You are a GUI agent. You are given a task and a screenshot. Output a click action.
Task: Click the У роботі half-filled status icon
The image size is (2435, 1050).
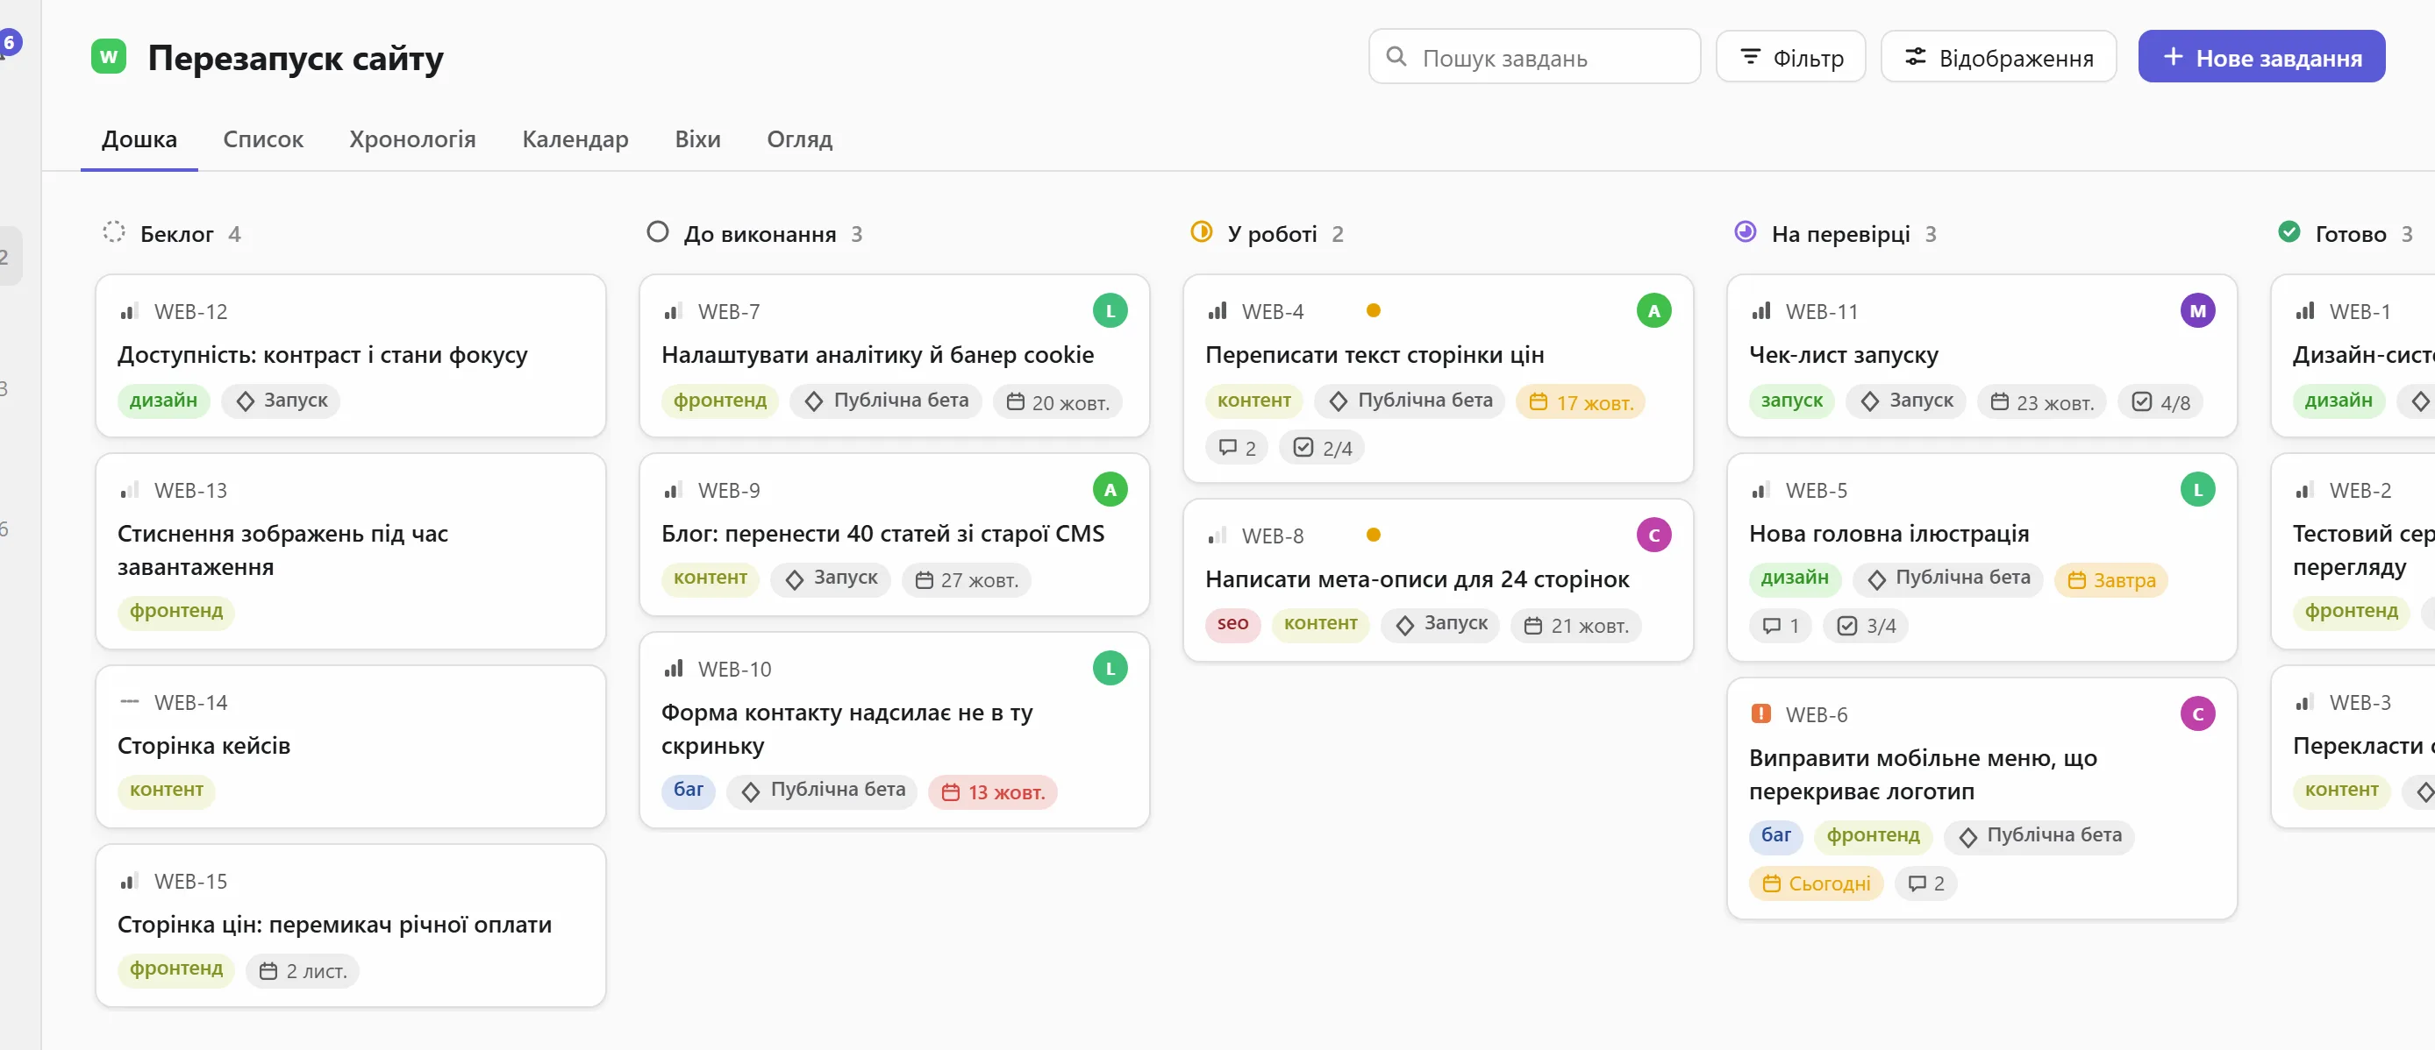1202,232
